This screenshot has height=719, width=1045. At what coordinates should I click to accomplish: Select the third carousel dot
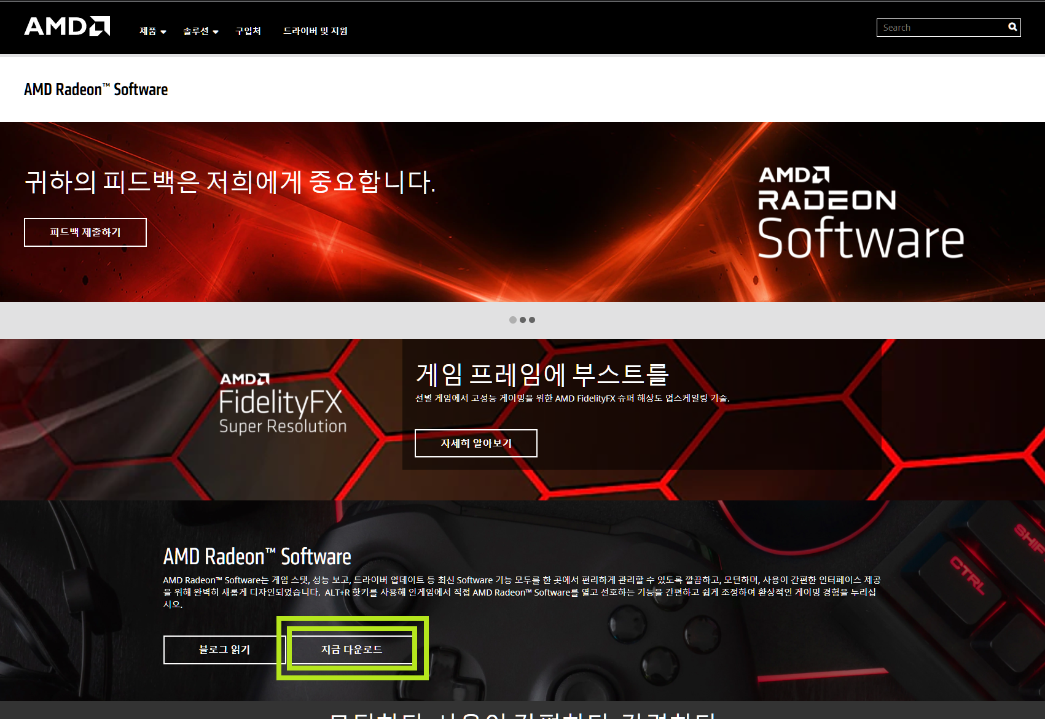pos(532,320)
